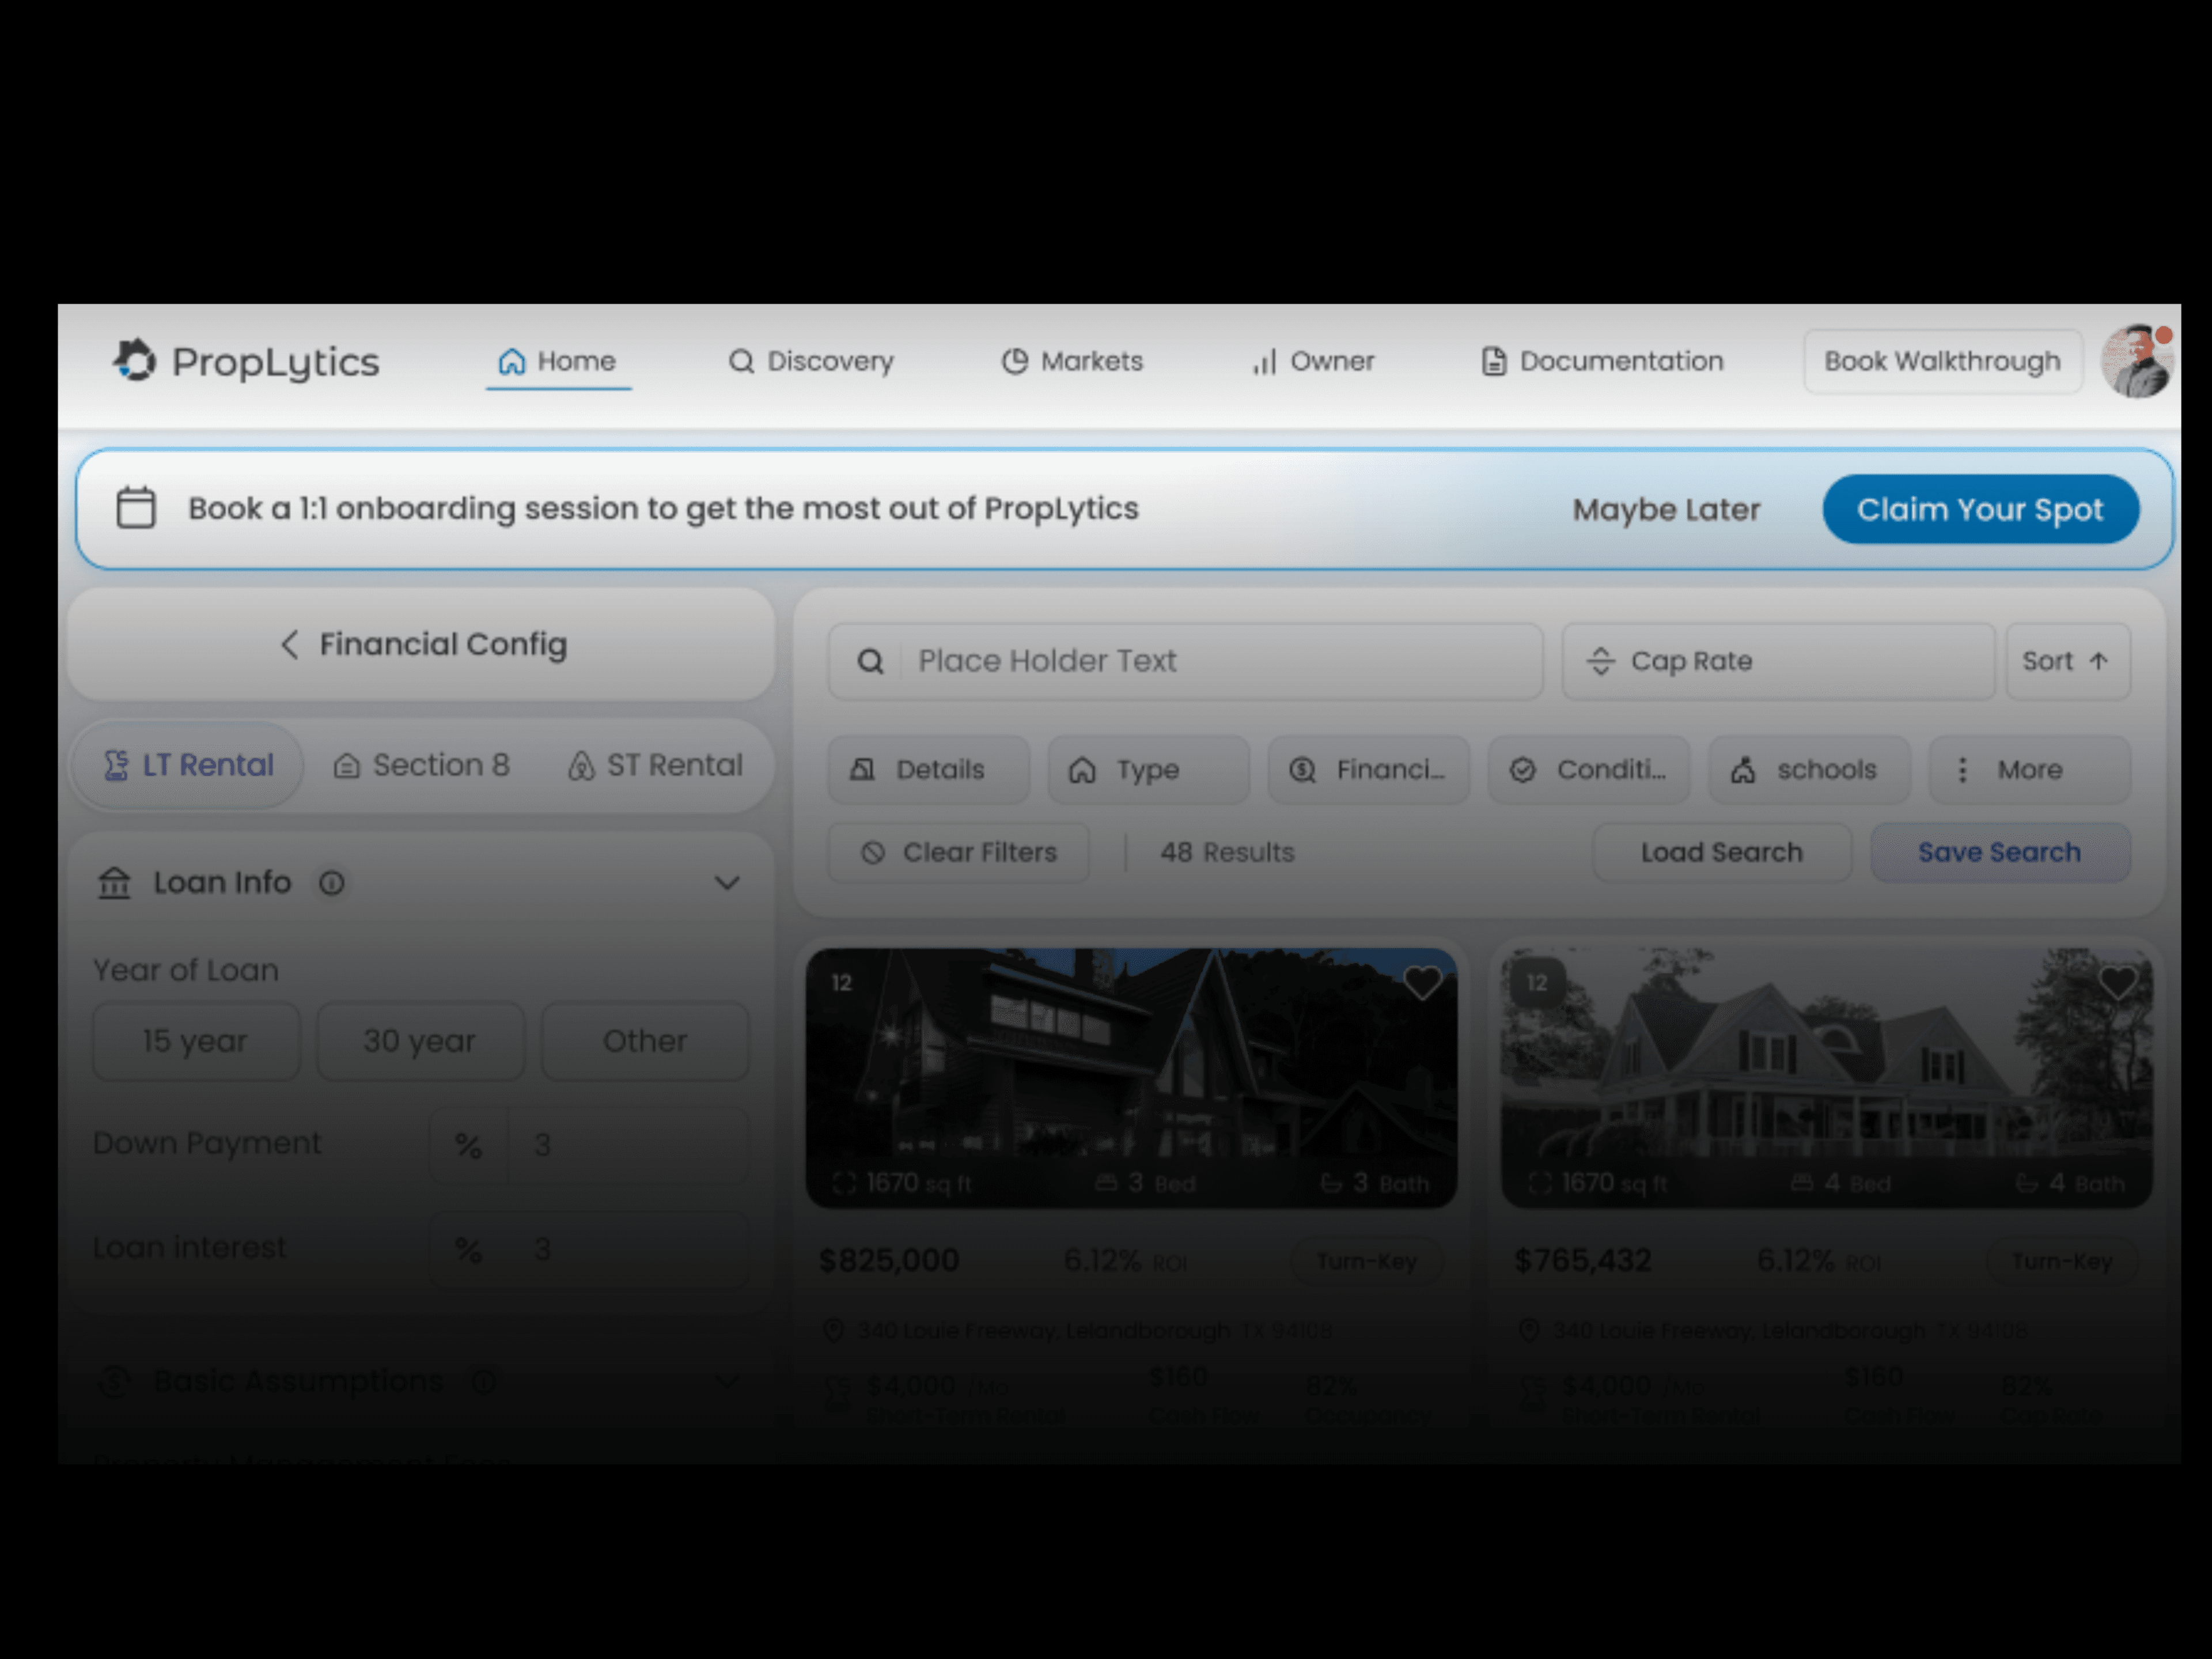2212x1659 pixels.
Task: Open the Type filter dropdown
Action: tap(1147, 770)
